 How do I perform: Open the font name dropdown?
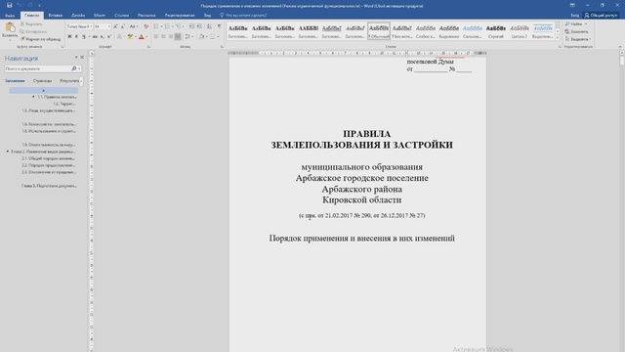click(91, 26)
